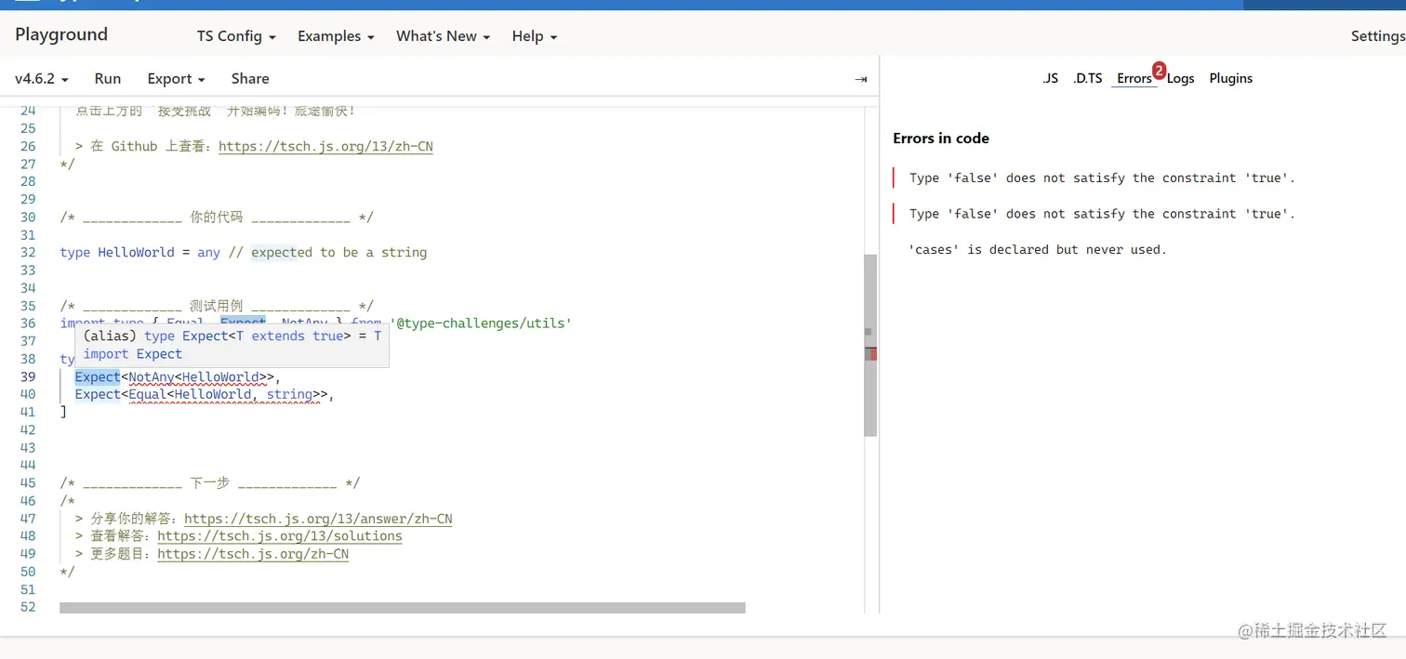Screen dimensions: 1406x659
Task: Click the horizontal editor scrollbar thumb
Action: (403, 608)
